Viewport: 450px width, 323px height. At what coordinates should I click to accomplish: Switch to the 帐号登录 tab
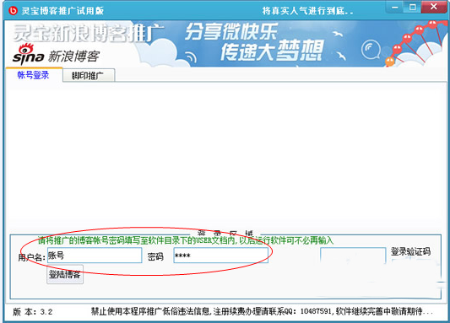[33, 75]
